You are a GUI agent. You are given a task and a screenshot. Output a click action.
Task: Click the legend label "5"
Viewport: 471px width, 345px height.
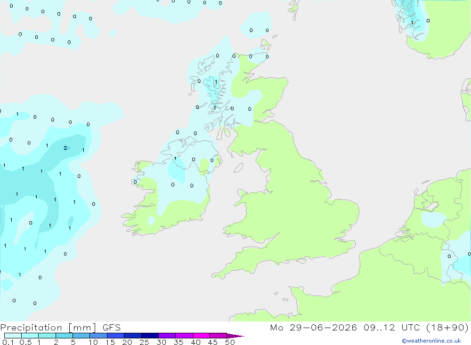pos(73,342)
